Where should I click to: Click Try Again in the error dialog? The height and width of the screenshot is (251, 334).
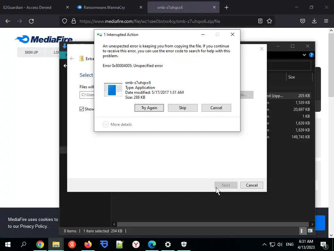point(149,108)
